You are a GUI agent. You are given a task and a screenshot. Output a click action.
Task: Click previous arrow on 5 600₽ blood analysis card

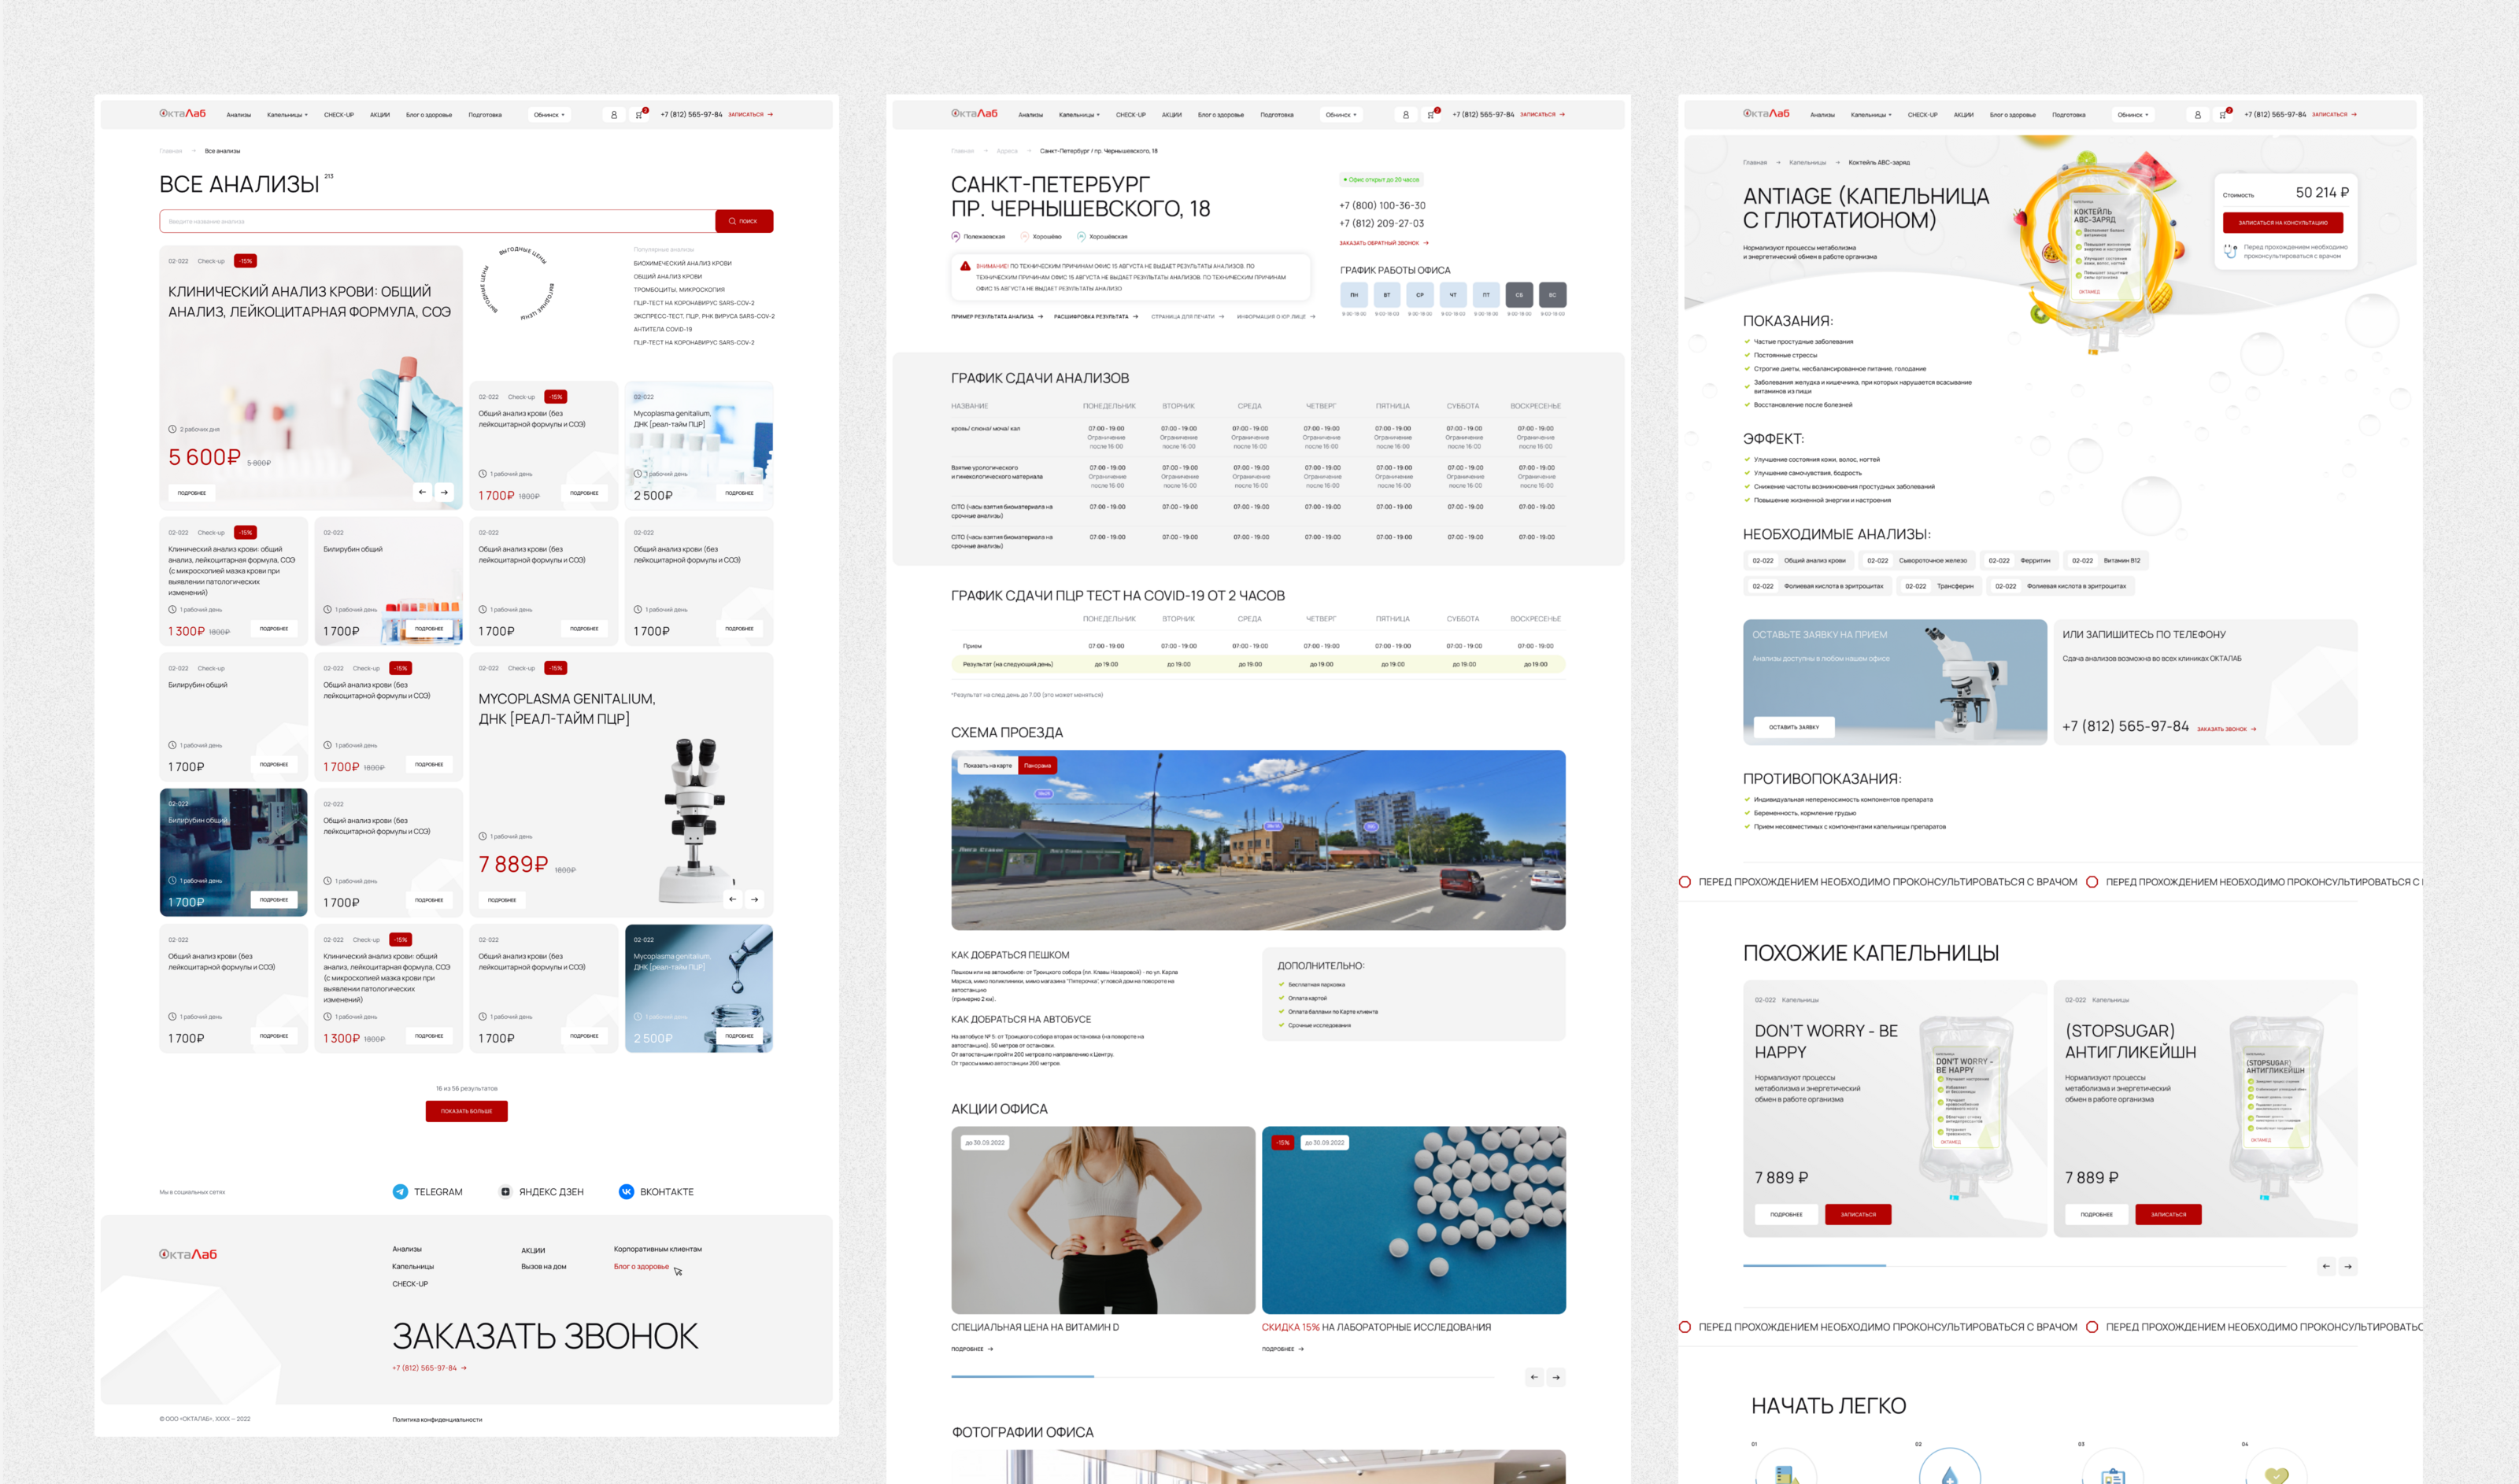(x=422, y=492)
